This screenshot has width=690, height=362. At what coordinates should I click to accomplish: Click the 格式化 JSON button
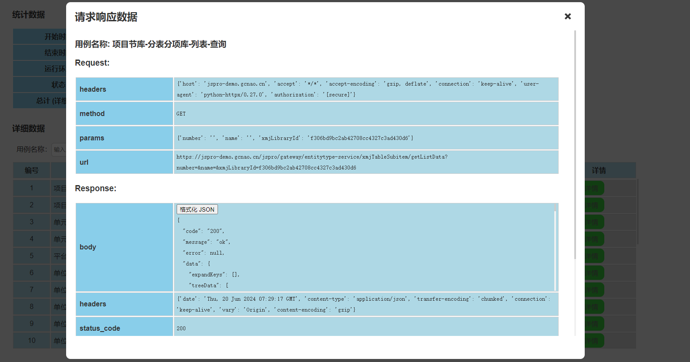click(197, 209)
